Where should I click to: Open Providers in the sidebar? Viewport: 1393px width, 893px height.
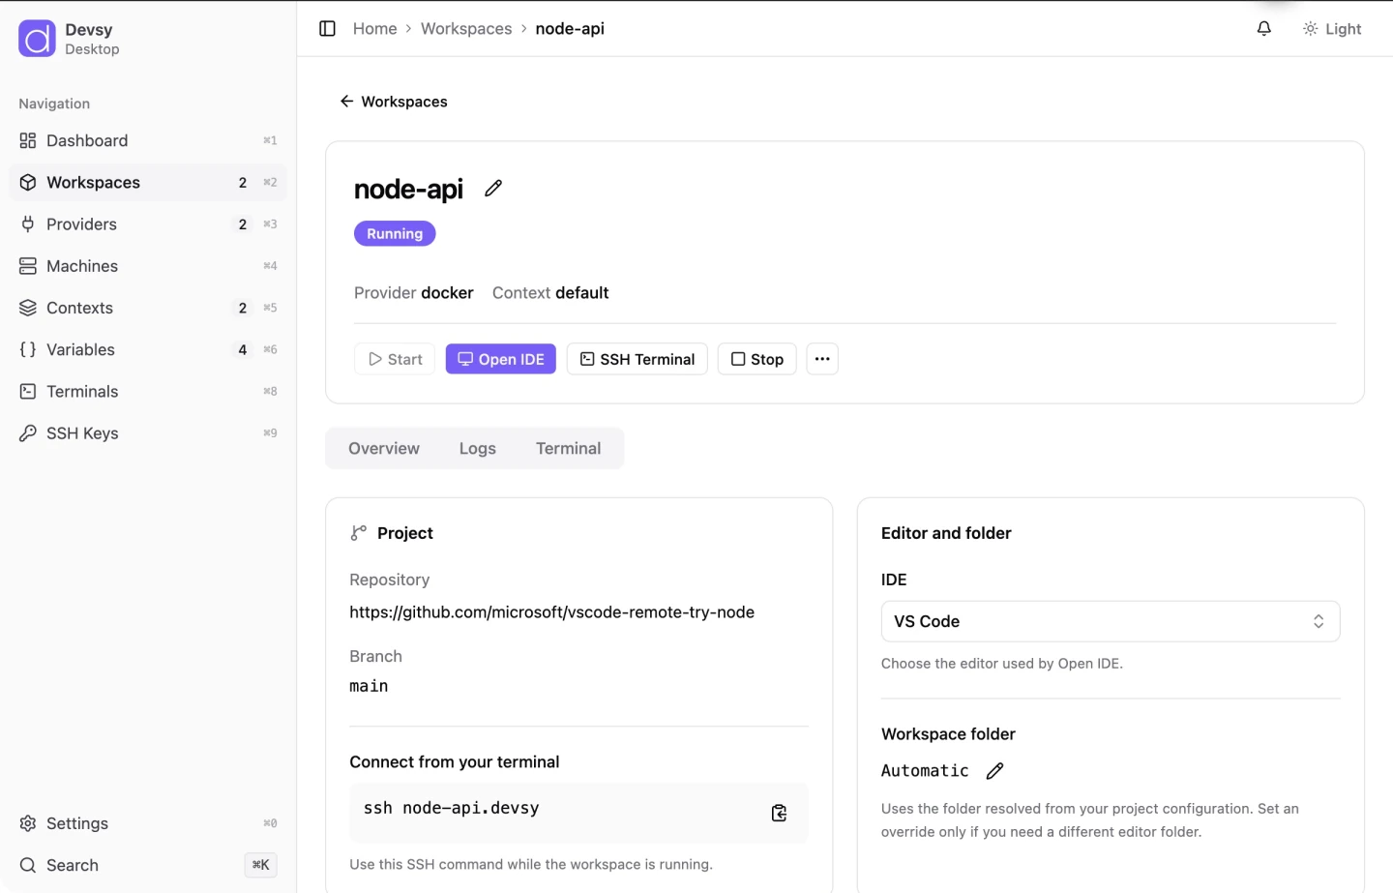tap(148, 224)
